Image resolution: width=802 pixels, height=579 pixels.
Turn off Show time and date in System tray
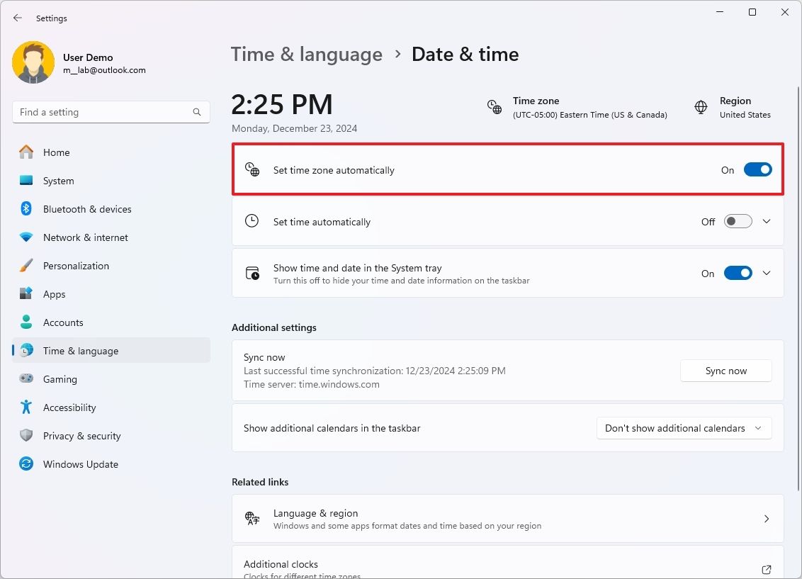pos(738,273)
